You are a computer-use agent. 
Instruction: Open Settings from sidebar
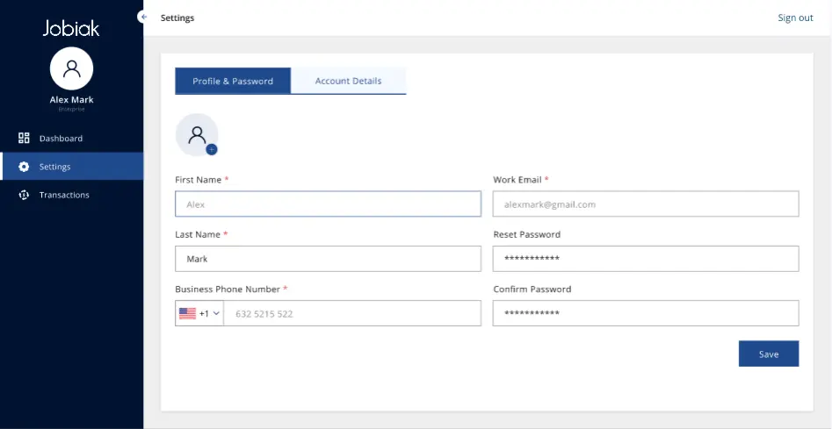[x=72, y=167]
